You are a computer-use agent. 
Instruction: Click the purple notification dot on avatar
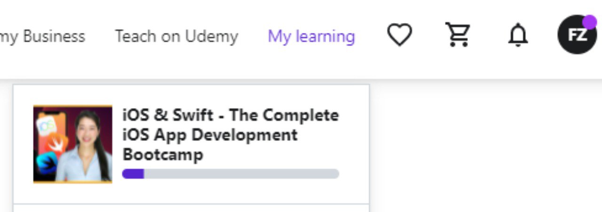pyautogui.click(x=590, y=22)
